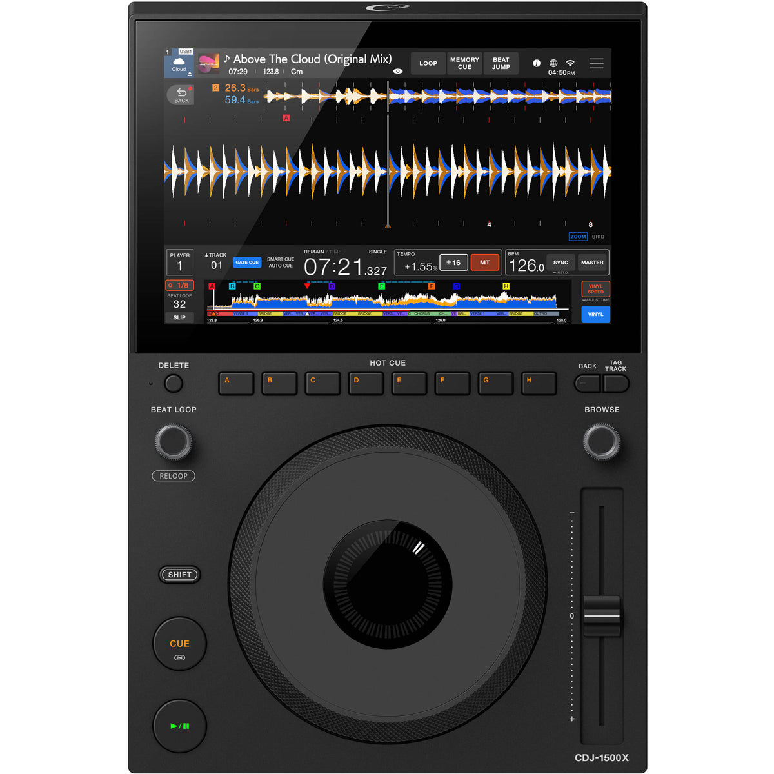Tap the GRID waveform mode label
This screenshot has width=774, height=774.
[x=599, y=237]
